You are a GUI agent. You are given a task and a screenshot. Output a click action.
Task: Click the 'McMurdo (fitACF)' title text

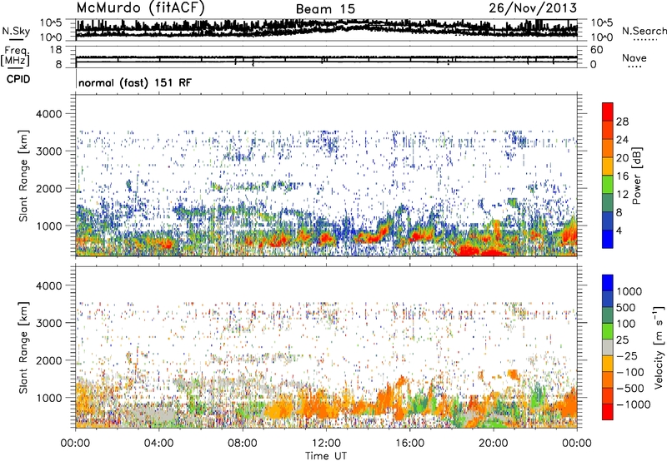tap(140, 8)
